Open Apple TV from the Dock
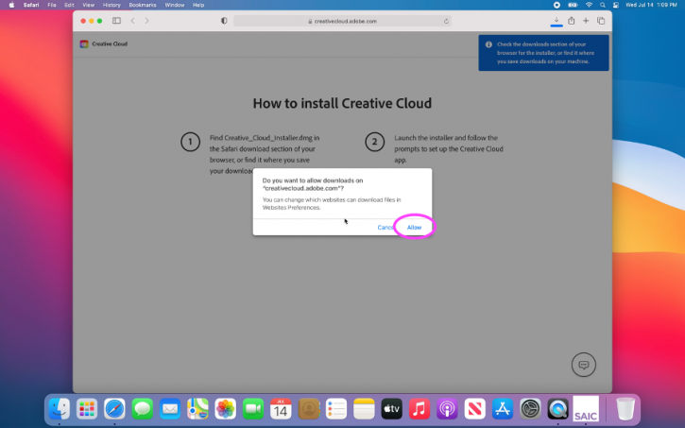This screenshot has height=428, width=685. coord(391,409)
